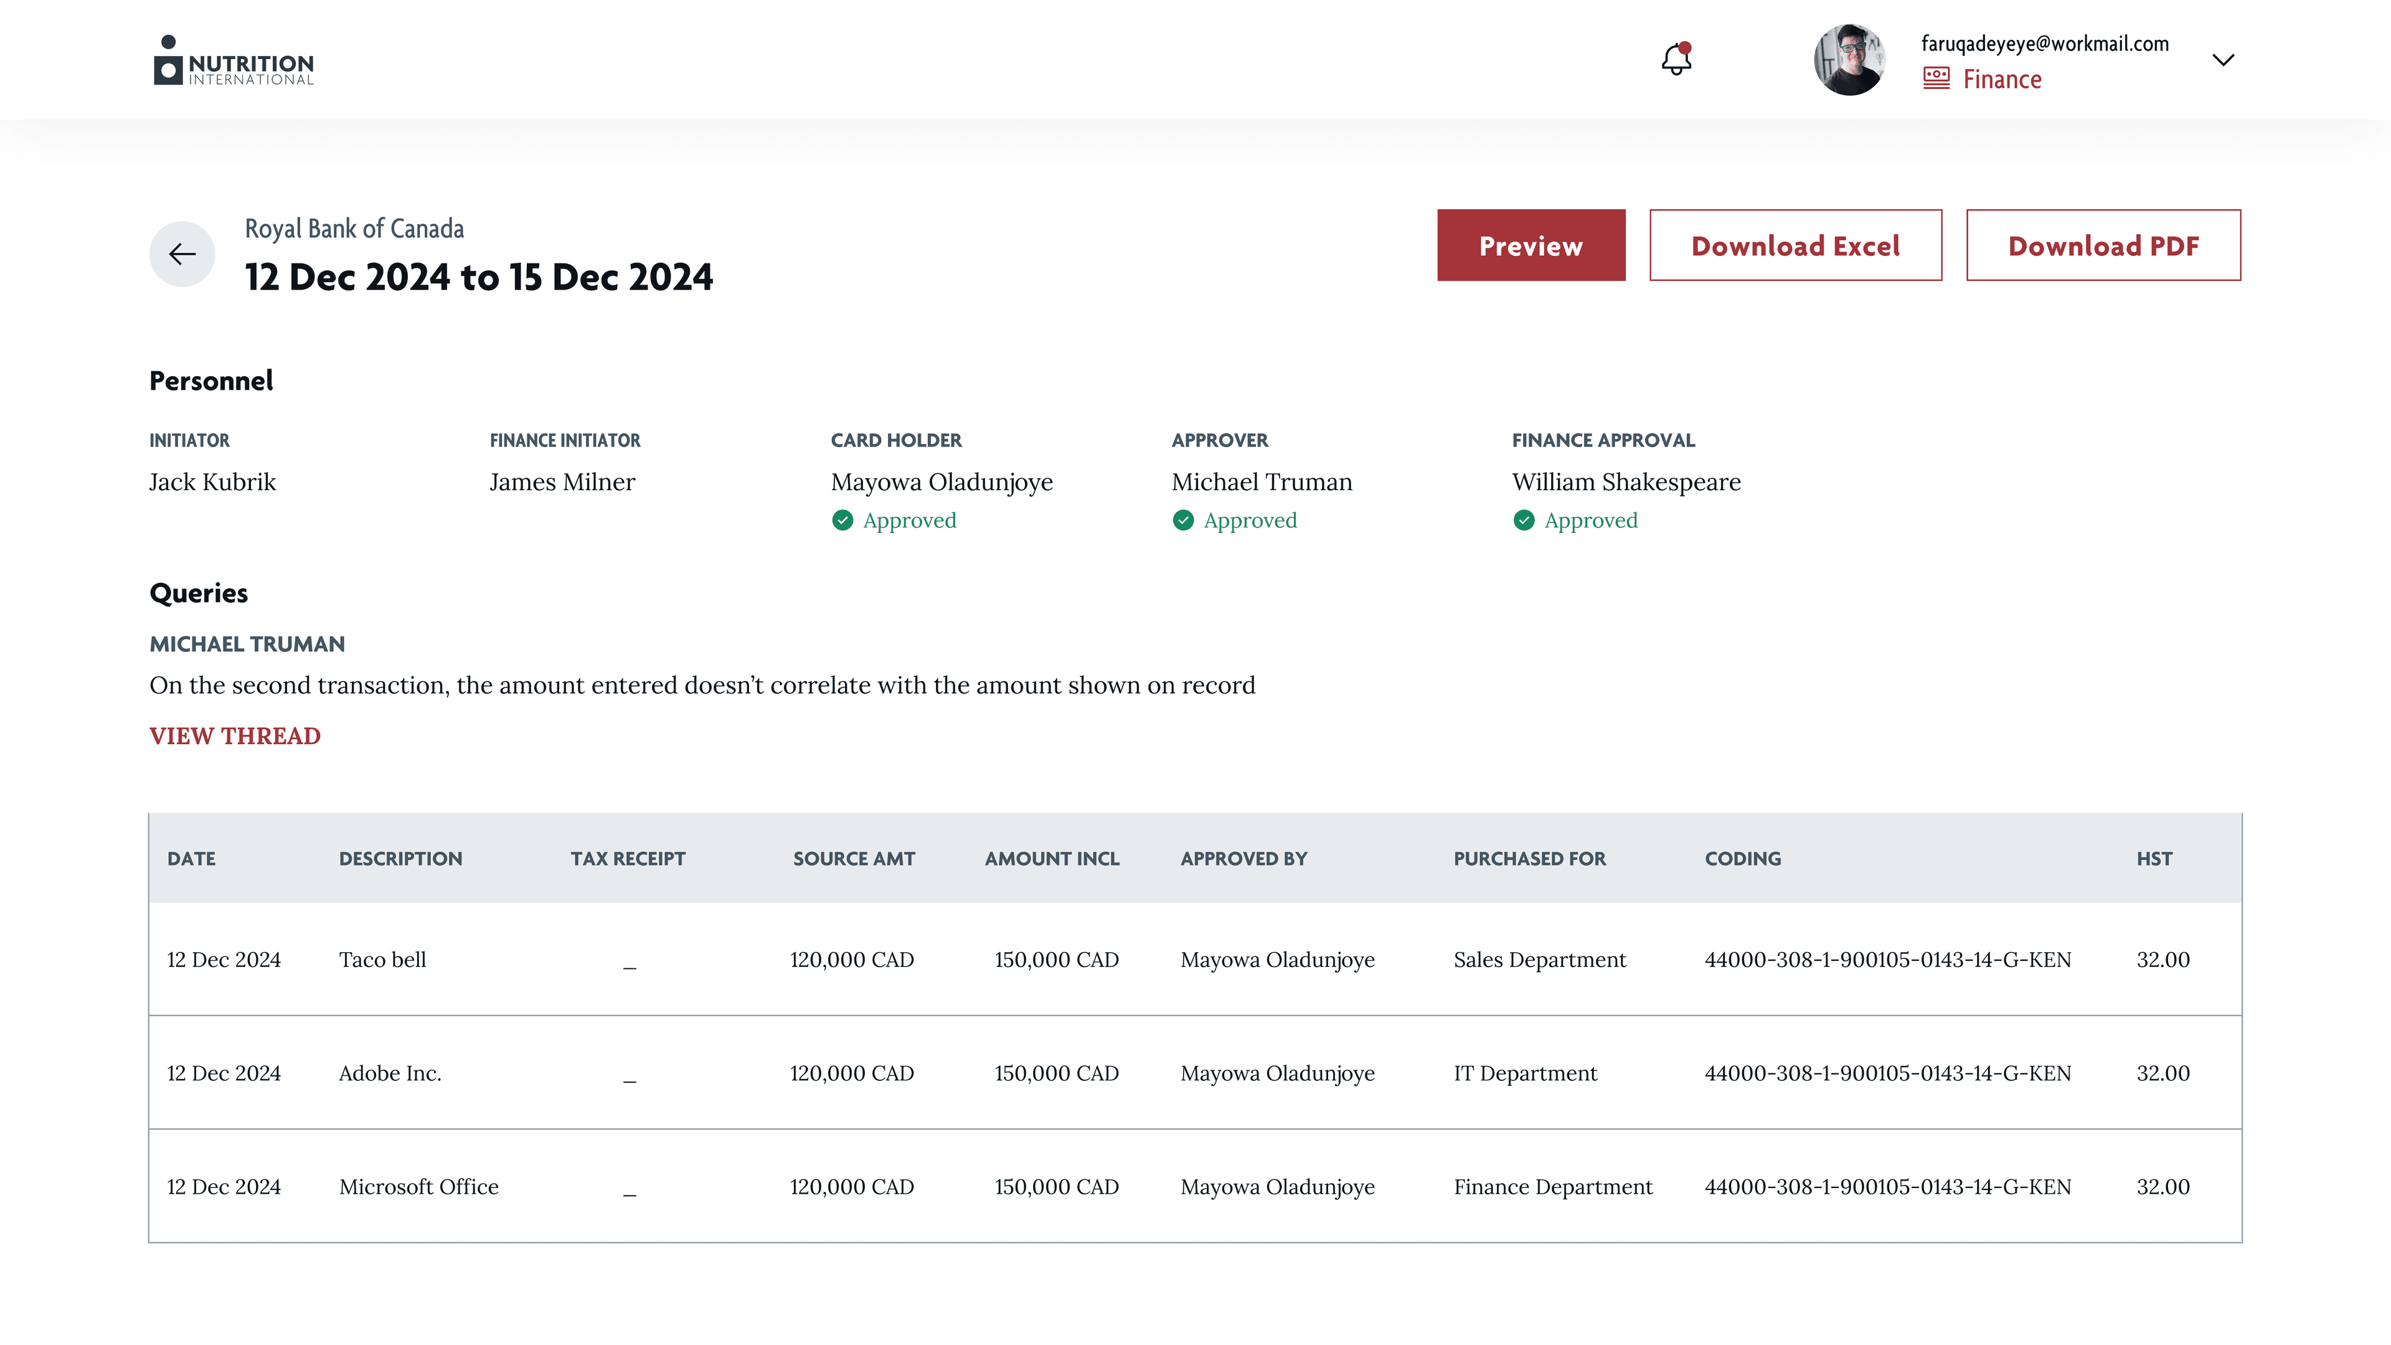The width and height of the screenshot is (2391, 1345).
Task: Click Finance Department in Purchased For
Action: [1553, 1186]
